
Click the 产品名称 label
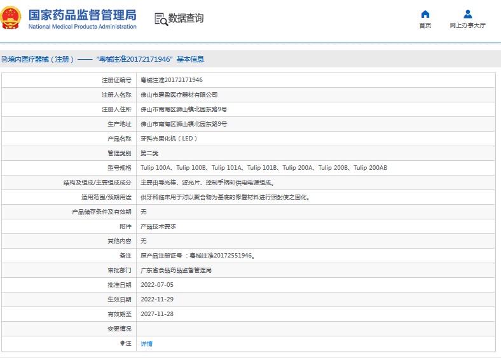tap(120, 139)
